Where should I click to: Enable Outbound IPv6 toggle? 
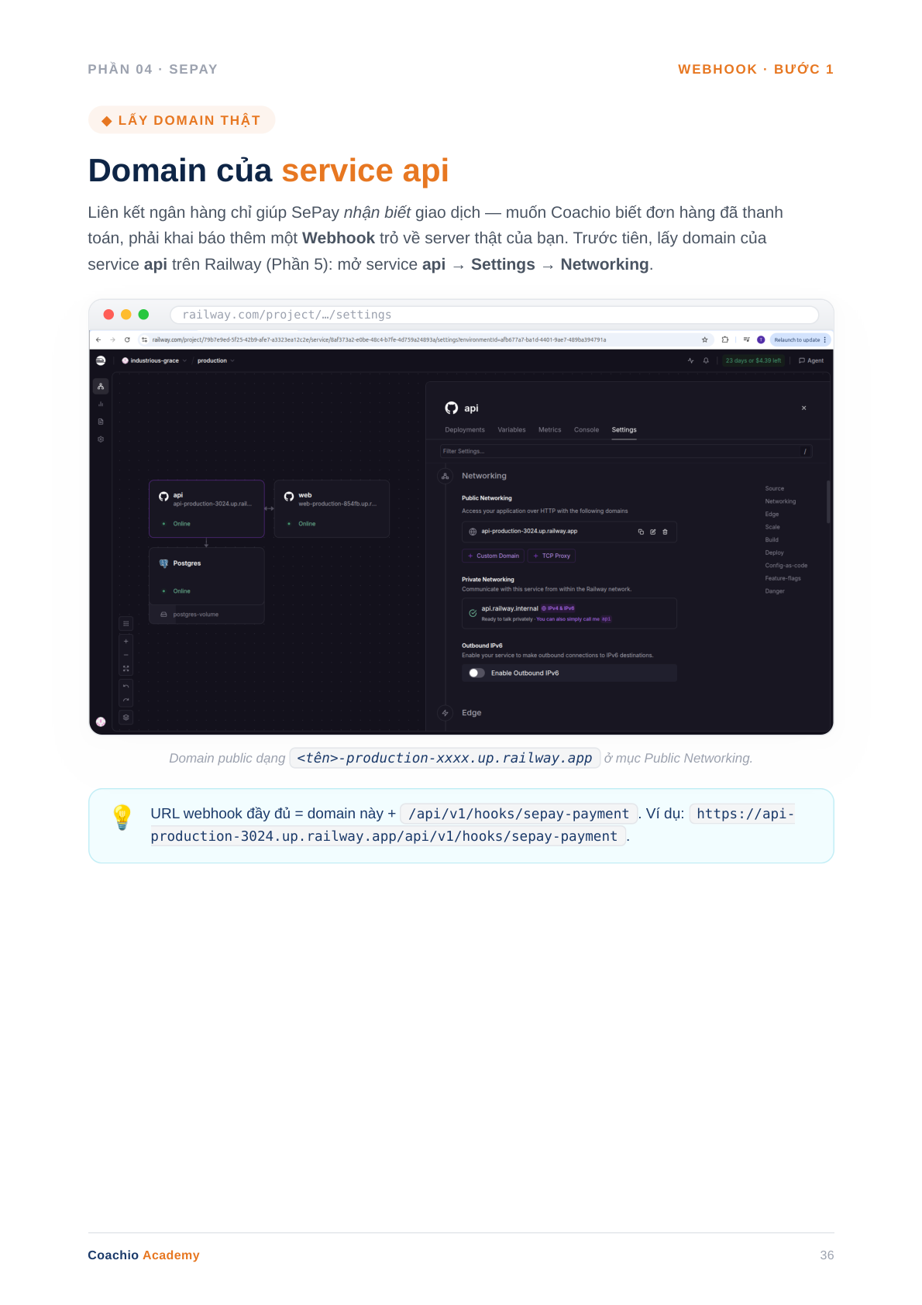click(476, 673)
